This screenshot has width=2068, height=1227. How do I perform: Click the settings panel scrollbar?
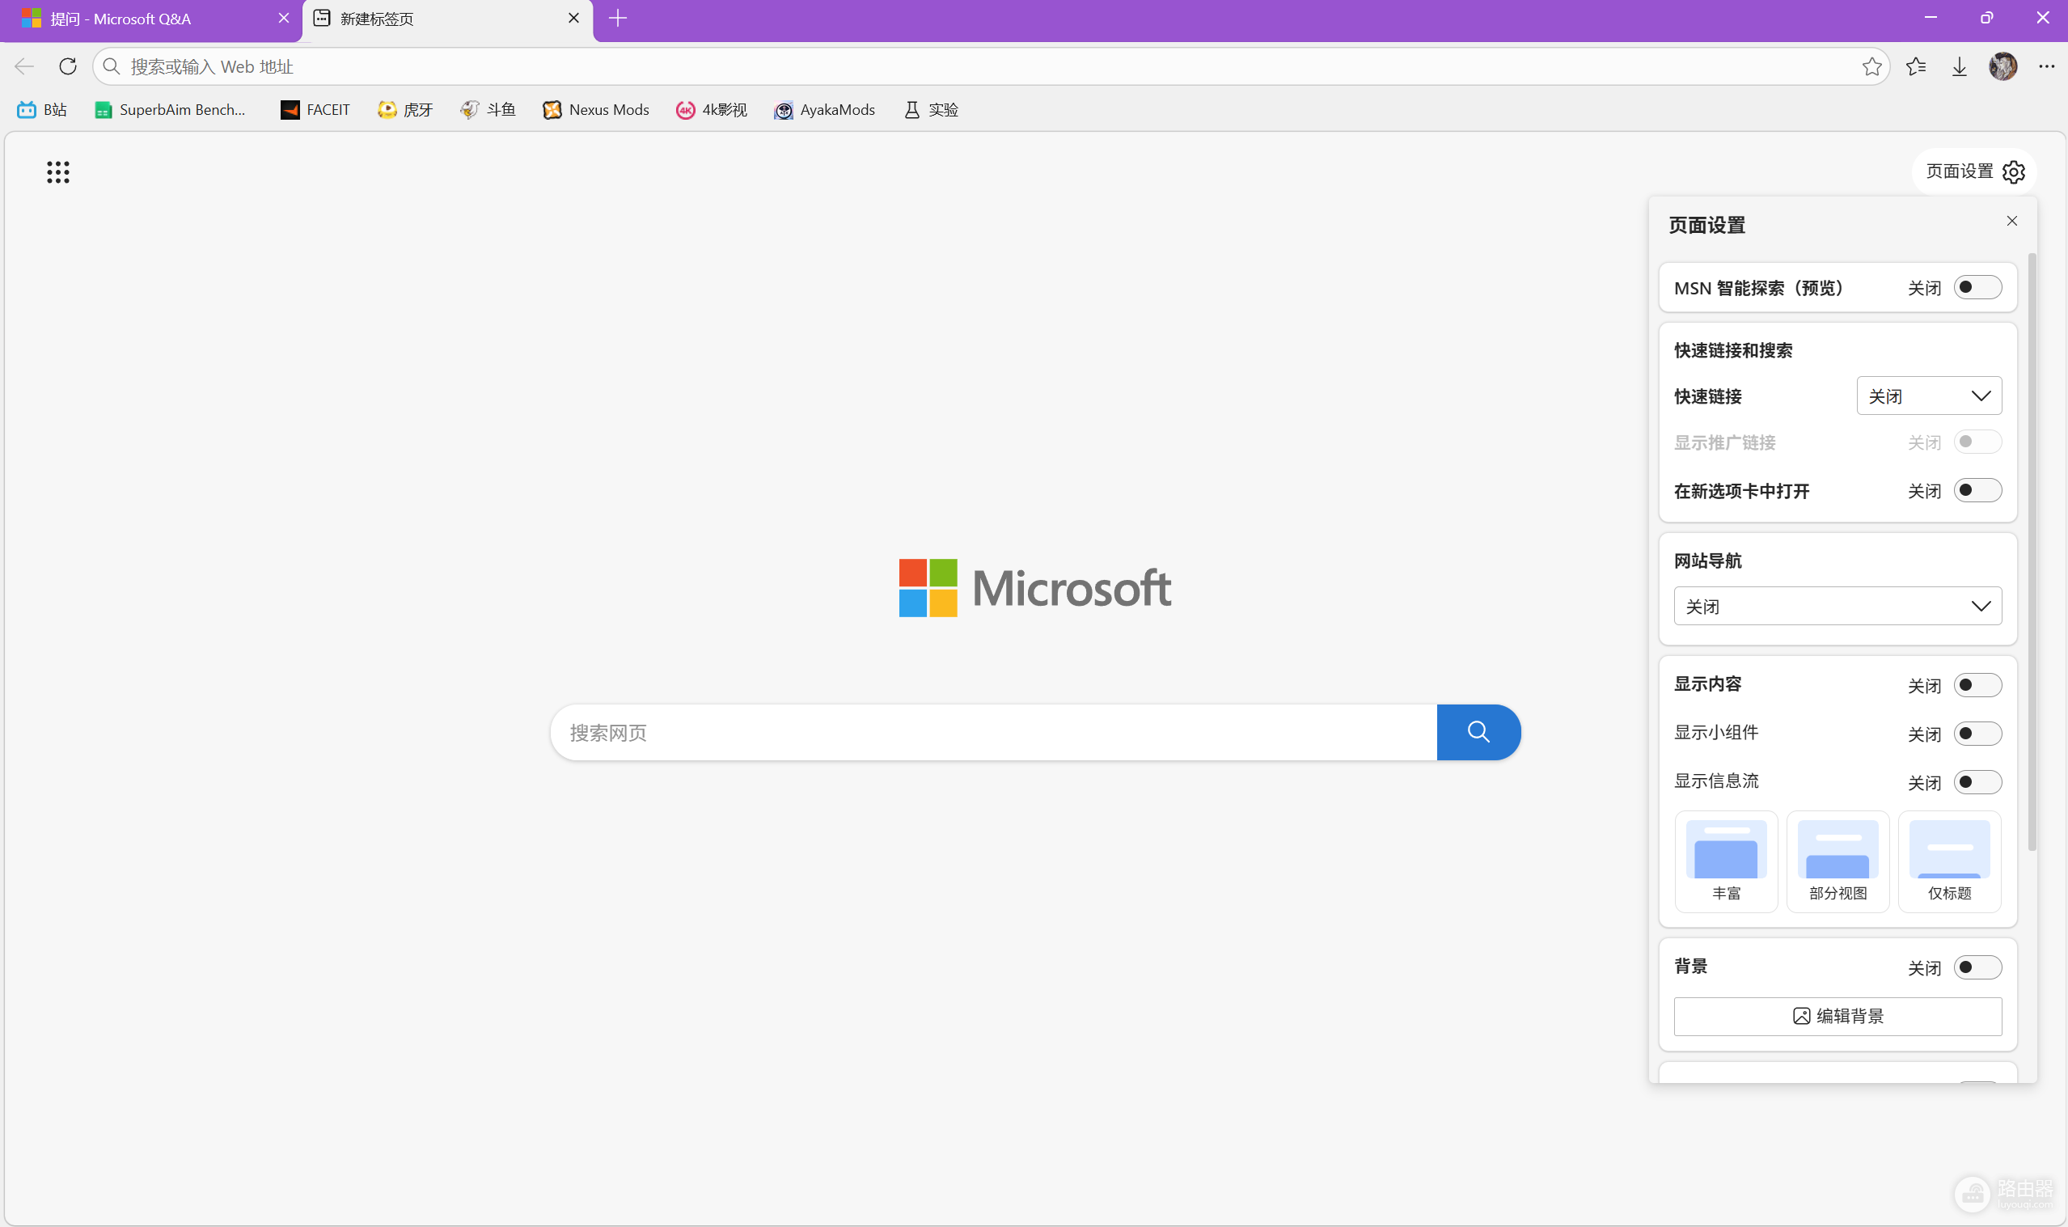point(2032,551)
